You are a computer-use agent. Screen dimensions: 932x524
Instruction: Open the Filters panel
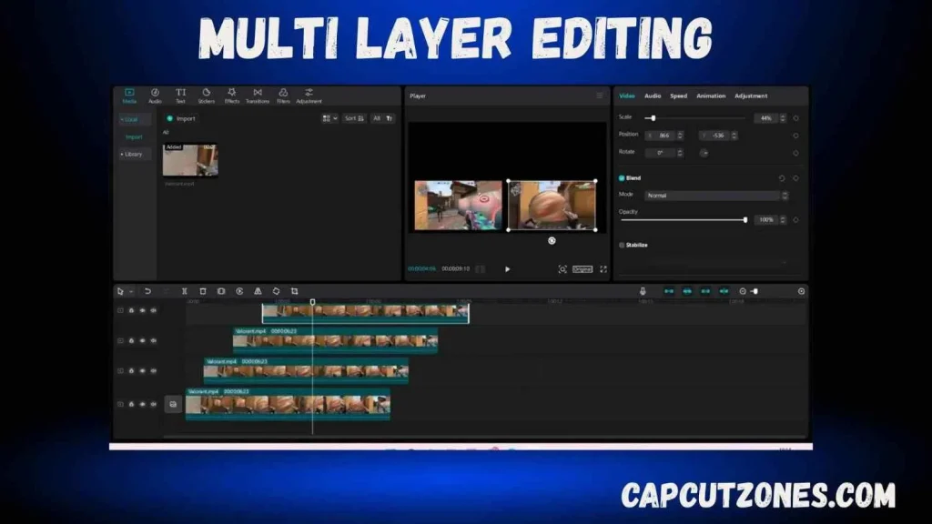283,95
